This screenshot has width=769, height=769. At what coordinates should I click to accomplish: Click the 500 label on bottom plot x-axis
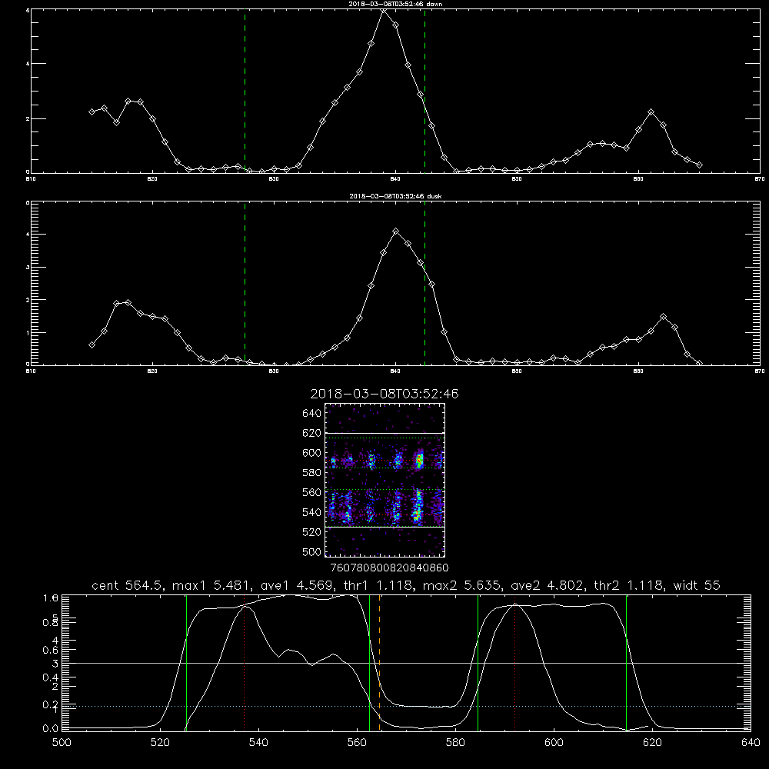click(62, 743)
